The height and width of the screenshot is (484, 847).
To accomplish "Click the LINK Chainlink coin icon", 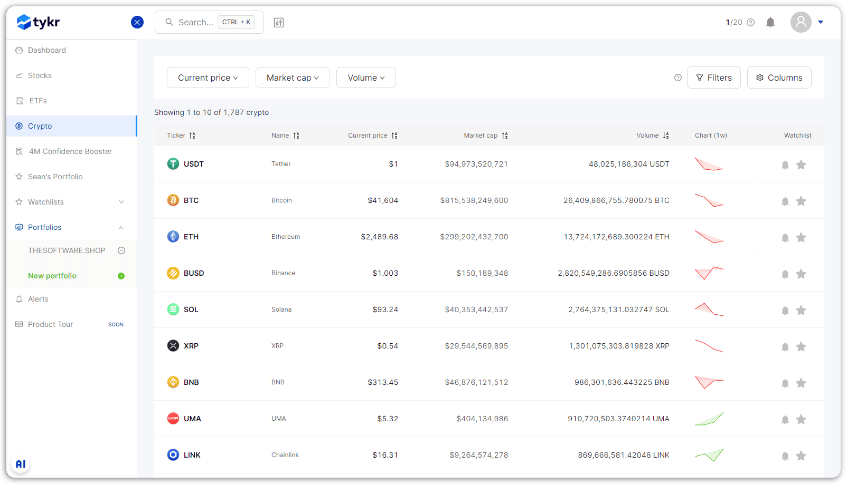I will (173, 455).
